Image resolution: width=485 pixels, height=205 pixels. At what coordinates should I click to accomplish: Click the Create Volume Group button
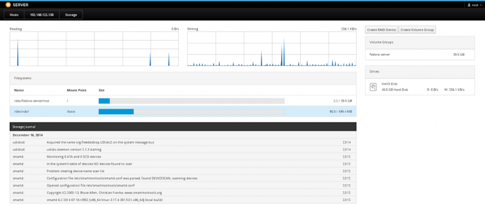(x=417, y=30)
